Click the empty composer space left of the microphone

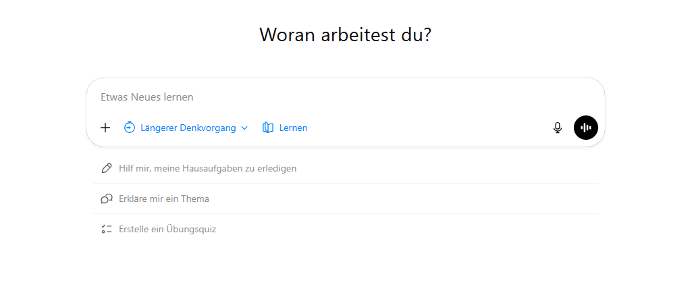(x=432, y=128)
